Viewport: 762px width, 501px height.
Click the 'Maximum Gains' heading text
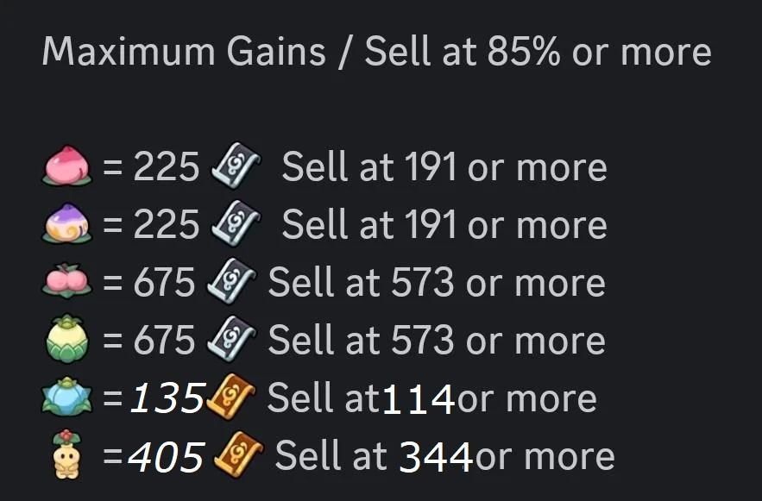[x=184, y=52]
